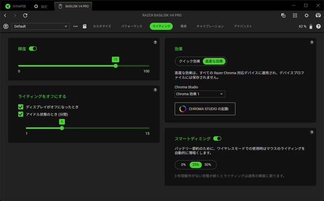Viewport: 324px width, 201px height.
Task: Click the brightness slider handle at 75
Action: (116, 66)
